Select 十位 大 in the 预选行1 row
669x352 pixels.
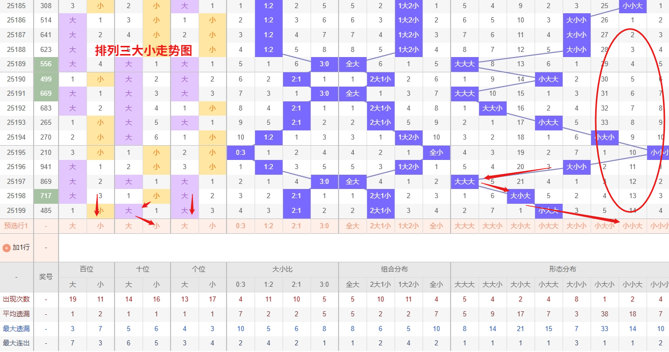128,226
